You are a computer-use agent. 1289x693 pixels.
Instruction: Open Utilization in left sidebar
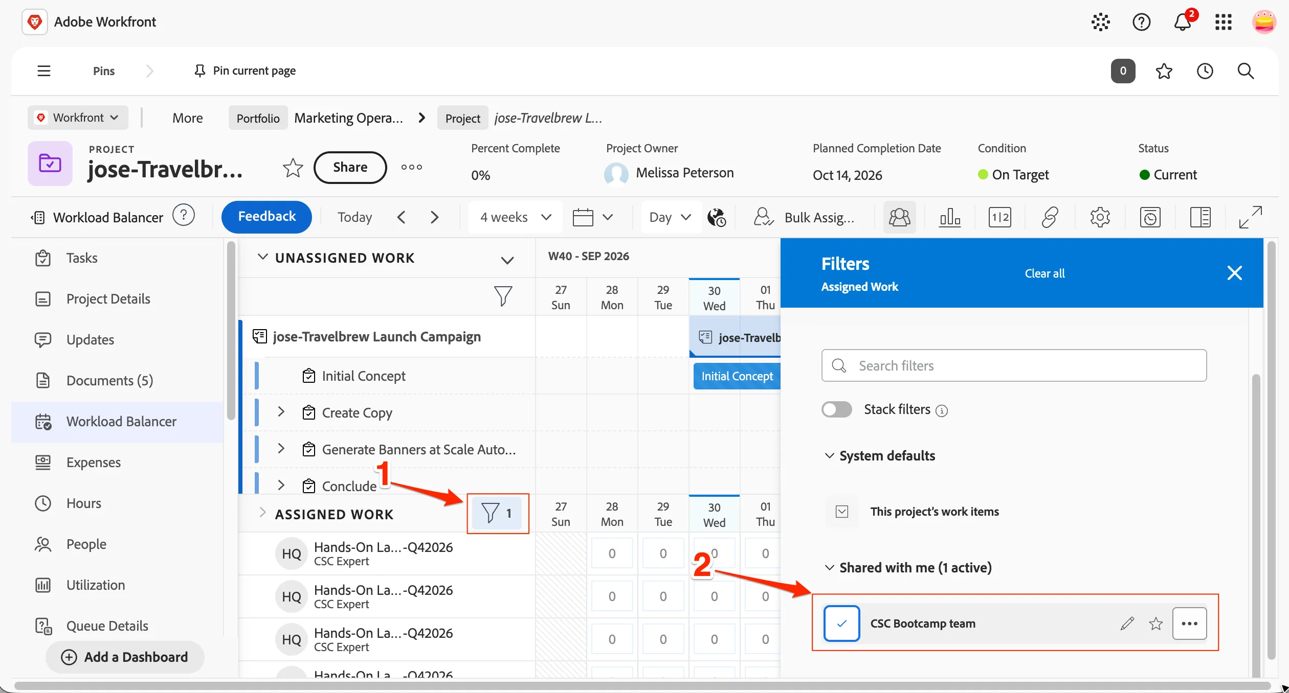[96, 585]
